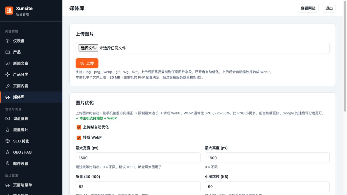Click the 询盘管理 envelope icon

[8, 119]
